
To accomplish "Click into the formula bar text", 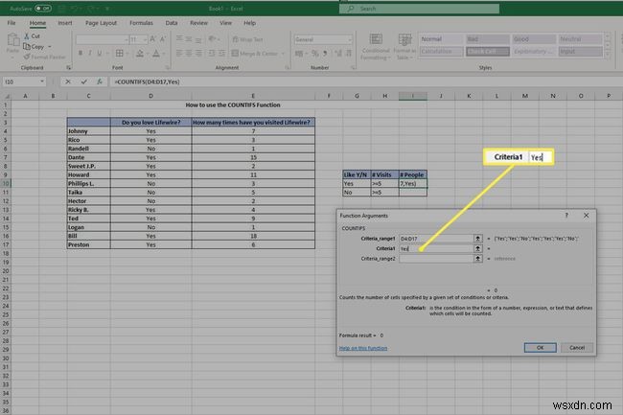I will [147, 81].
